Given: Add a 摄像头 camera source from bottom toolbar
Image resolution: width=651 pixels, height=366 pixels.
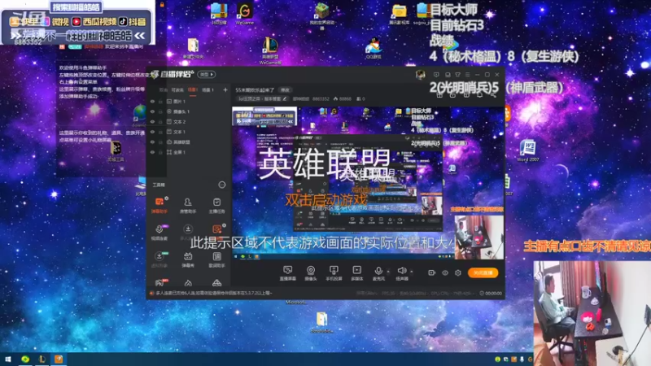Looking at the screenshot, I should [311, 273].
